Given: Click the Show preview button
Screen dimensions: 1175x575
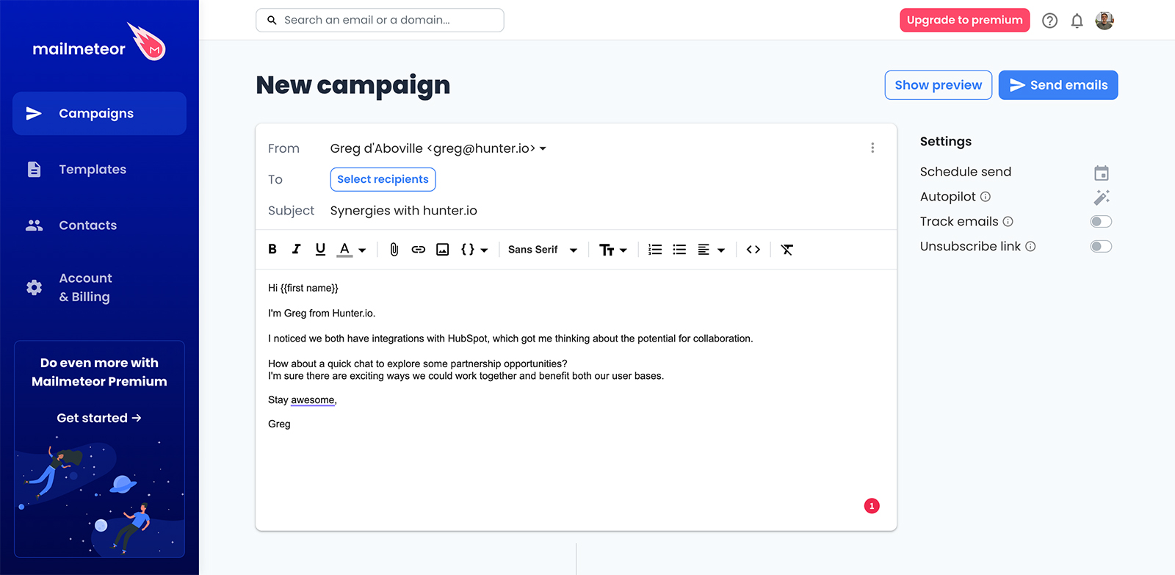Looking at the screenshot, I should coord(939,85).
